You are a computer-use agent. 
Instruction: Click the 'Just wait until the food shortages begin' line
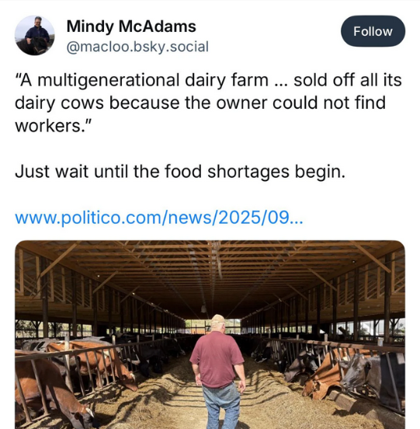pos(180,172)
